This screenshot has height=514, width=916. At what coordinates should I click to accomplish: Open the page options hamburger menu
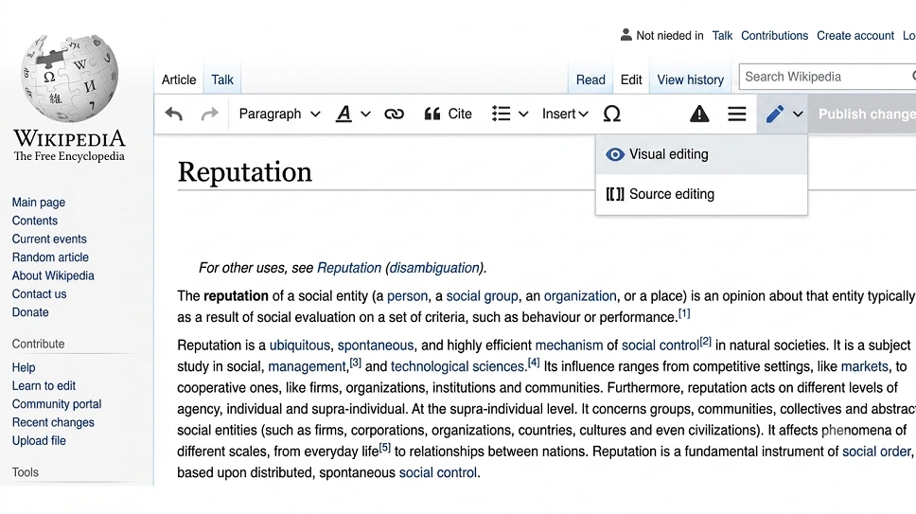coord(736,114)
